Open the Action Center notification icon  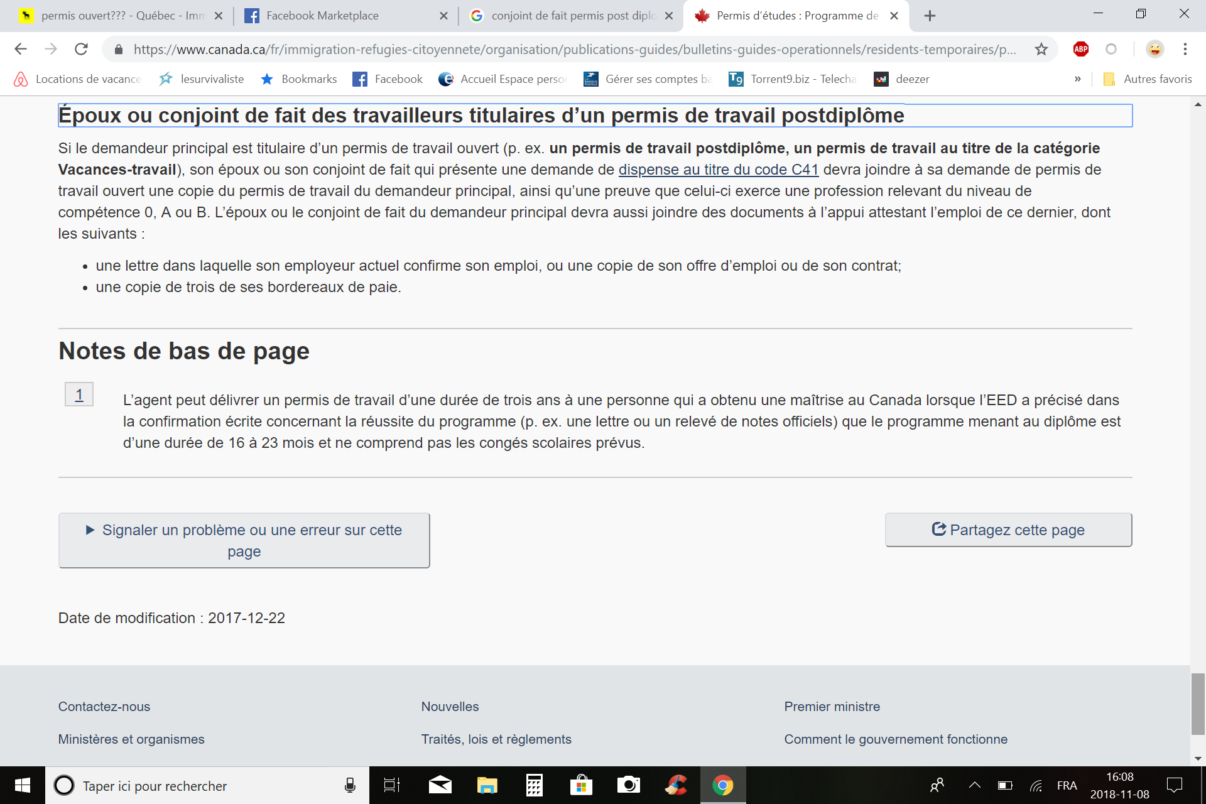(1174, 786)
